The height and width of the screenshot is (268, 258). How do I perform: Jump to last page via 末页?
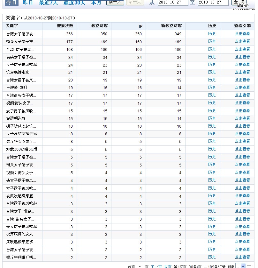pos(168,266)
